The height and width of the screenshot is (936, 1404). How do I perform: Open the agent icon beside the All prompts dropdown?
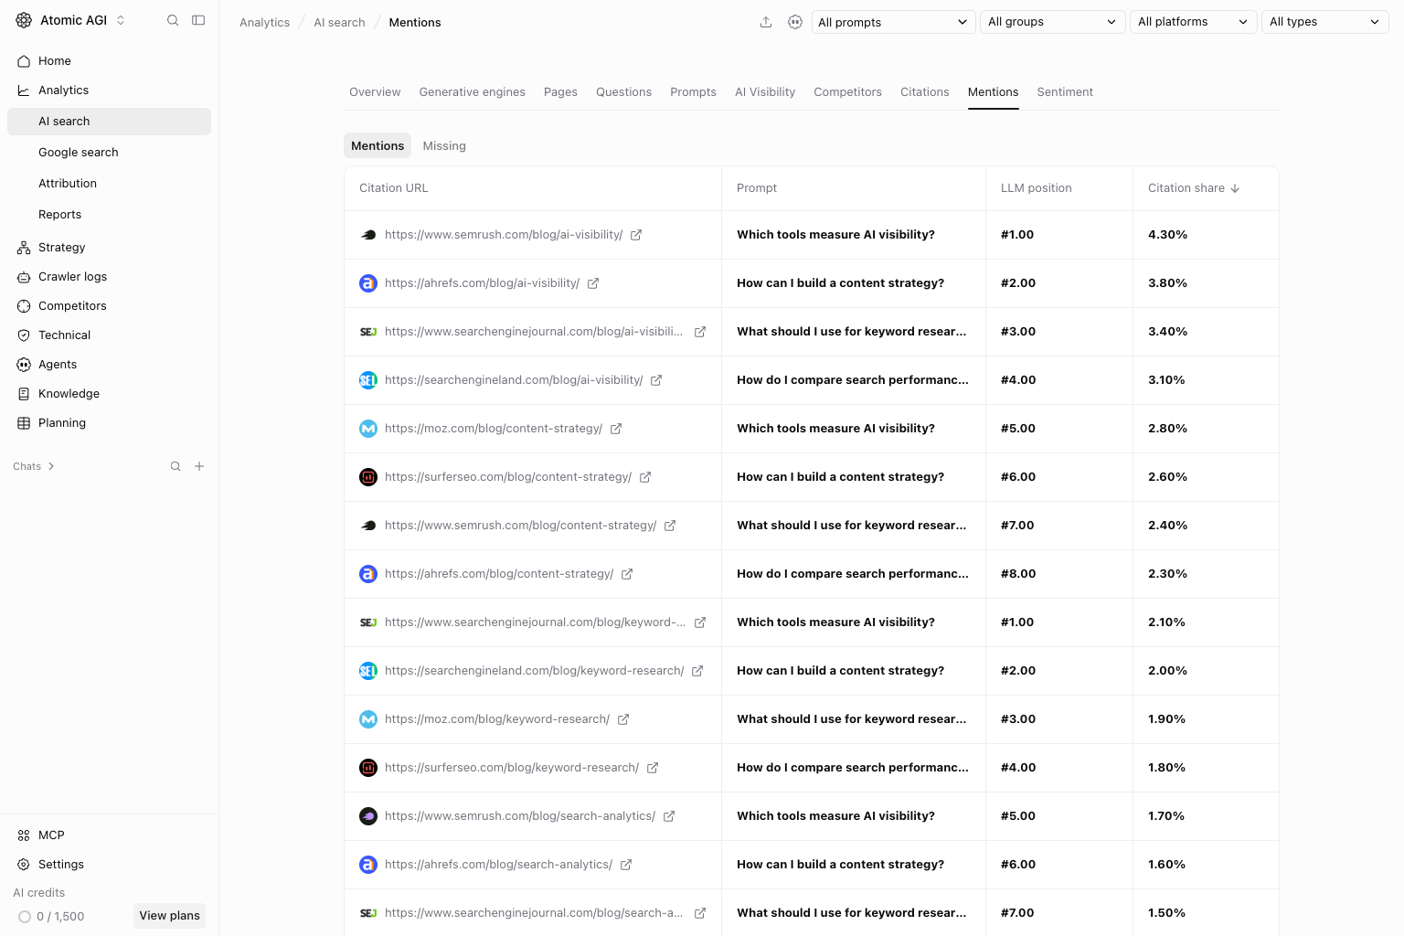point(795,22)
